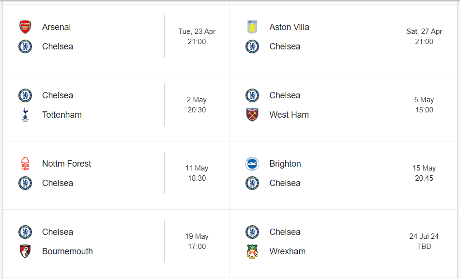Select the Nottm Forest tree logo

(x=25, y=164)
